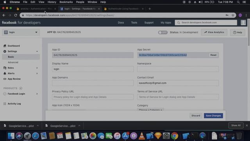Click the App Domains field
The width and height of the screenshot is (250, 141).
(93, 83)
